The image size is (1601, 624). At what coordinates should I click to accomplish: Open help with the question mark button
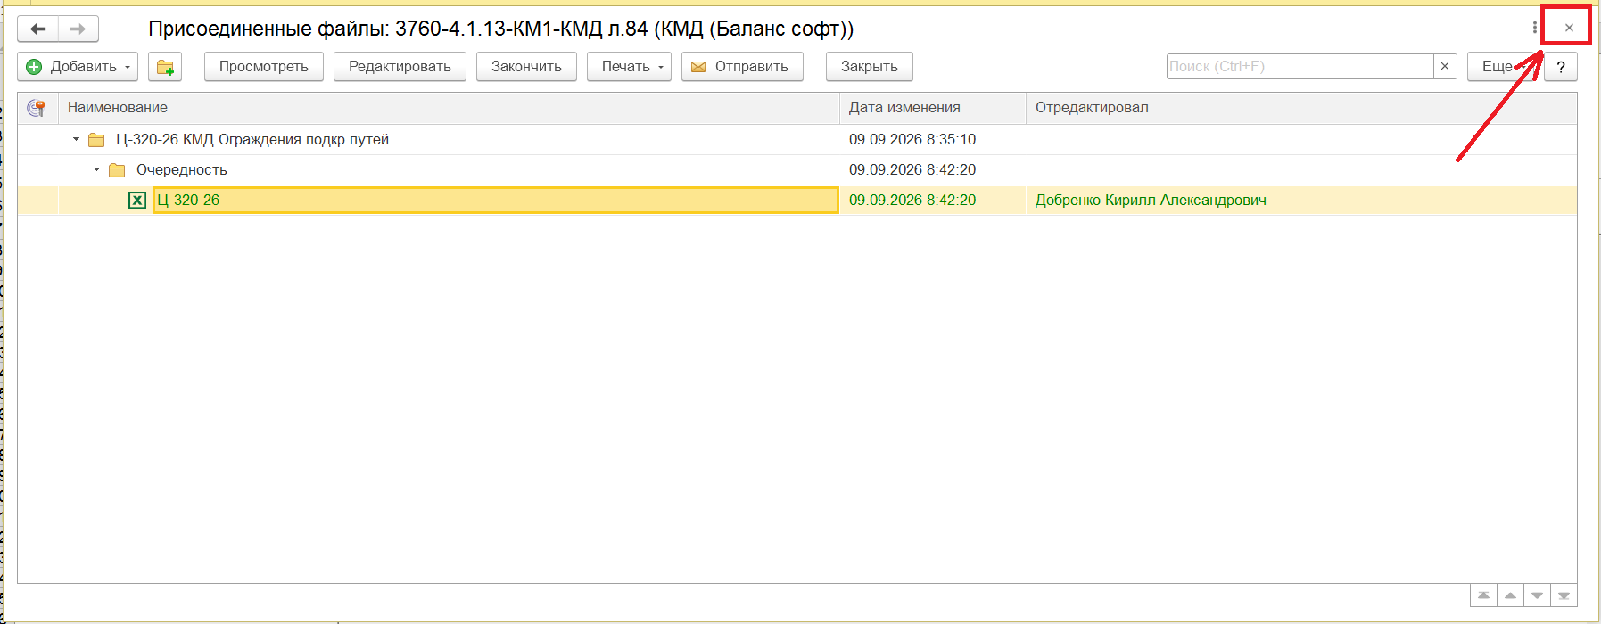(1561, 67)
